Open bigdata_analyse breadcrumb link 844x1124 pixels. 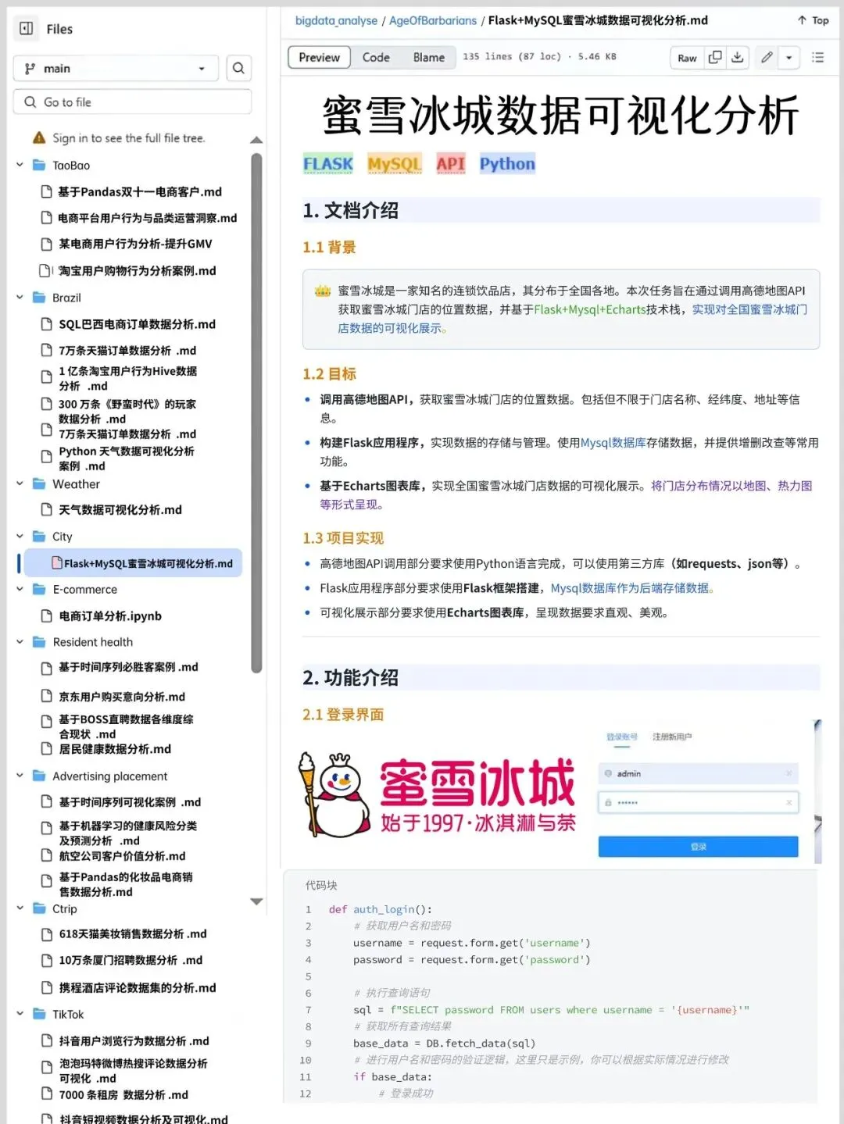(x=336, y=20)
